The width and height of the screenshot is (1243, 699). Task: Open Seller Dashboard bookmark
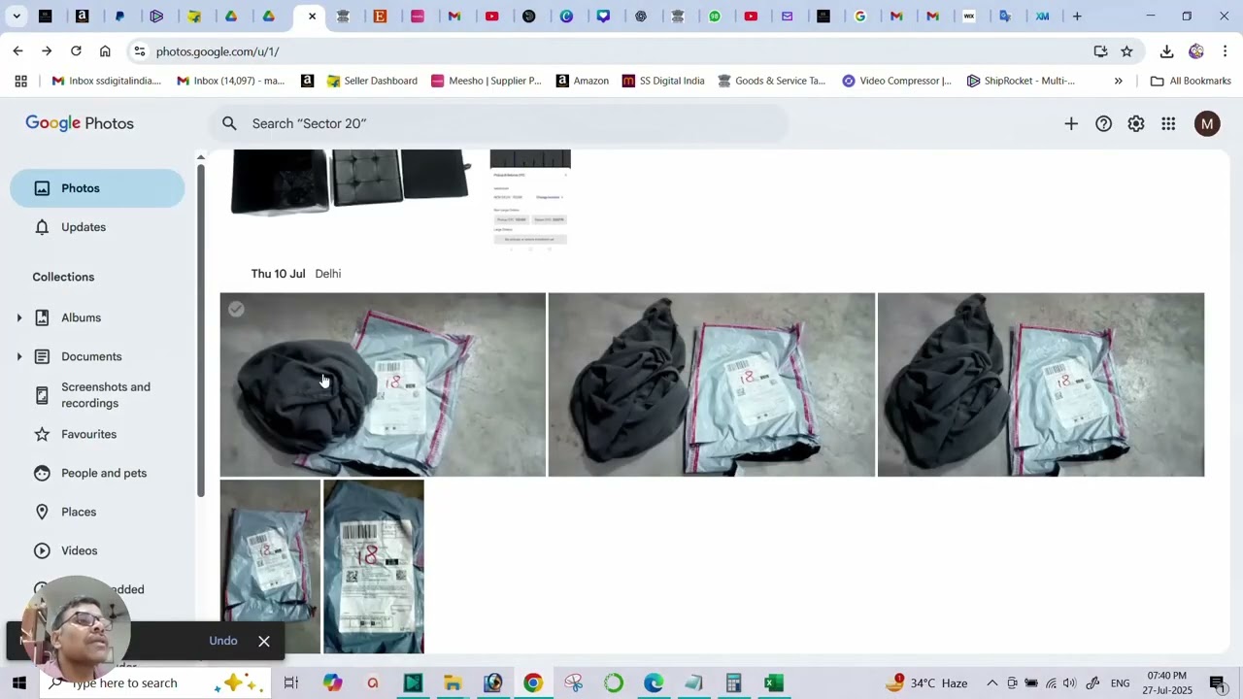click(x=372, y=81)
